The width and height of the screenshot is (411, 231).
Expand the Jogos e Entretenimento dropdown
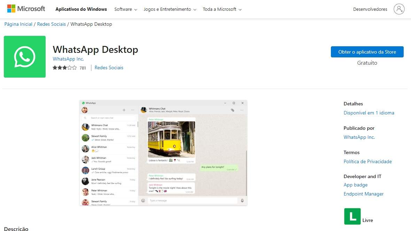click(x=170, y=9)
